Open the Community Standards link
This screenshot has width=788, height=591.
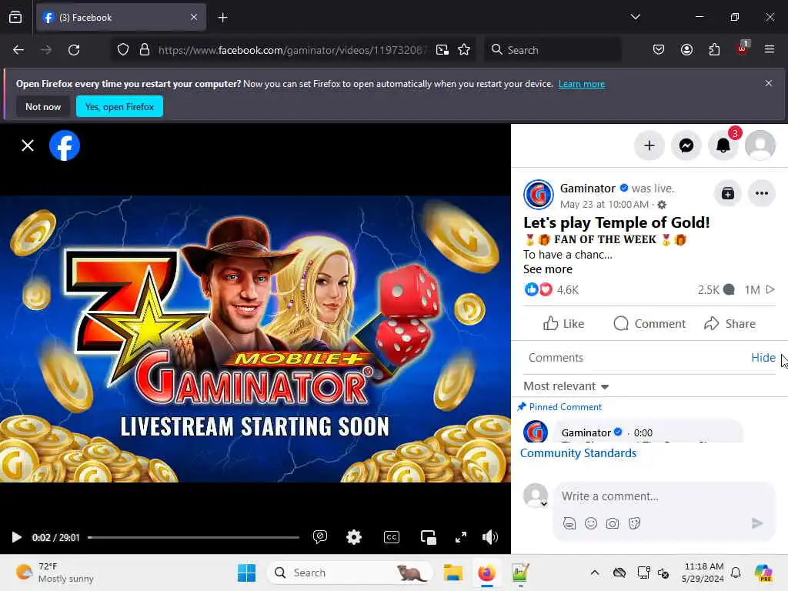click(578, 453)
